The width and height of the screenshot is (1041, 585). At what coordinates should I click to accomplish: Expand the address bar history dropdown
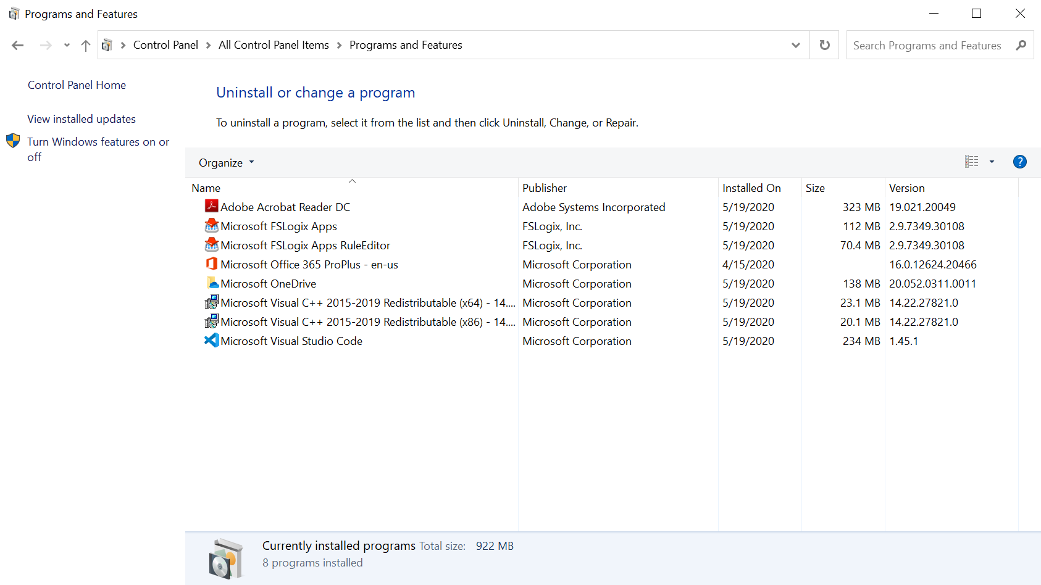pyautogui.click(x=796, y=45)
